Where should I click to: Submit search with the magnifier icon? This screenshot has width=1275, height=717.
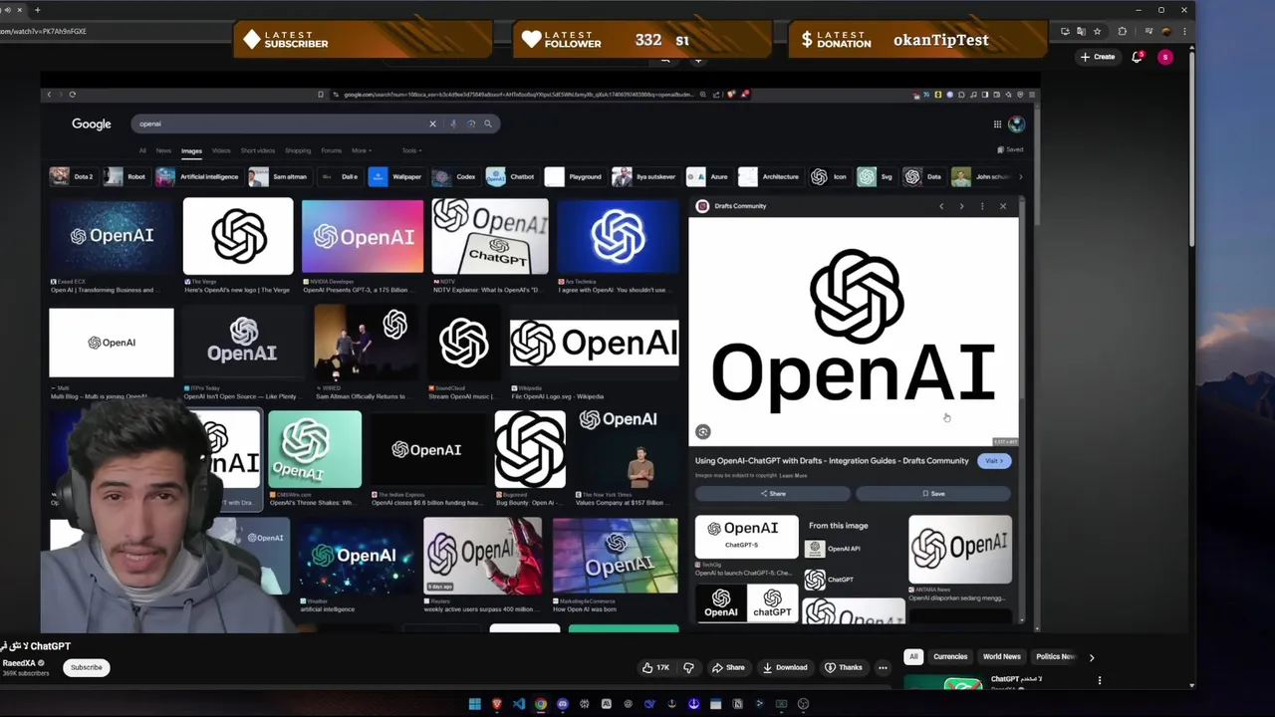[488, 123]
